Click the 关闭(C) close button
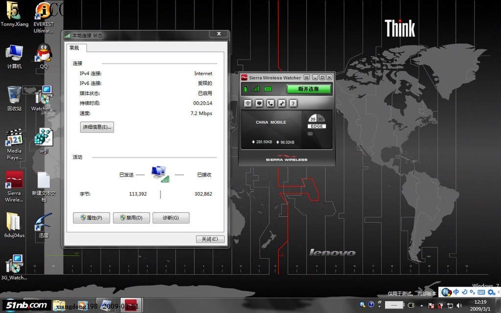The width and height of the screenshot is (501, 313). coord(210,239)
